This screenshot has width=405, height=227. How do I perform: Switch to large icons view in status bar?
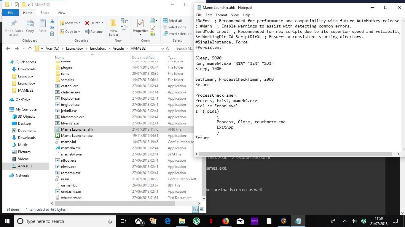click(202, 209)
